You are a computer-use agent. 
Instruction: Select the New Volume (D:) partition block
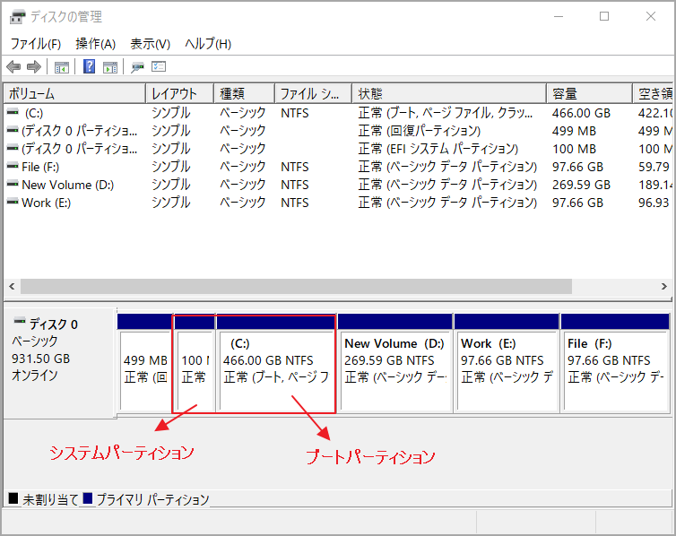click(x=394, y=363)
